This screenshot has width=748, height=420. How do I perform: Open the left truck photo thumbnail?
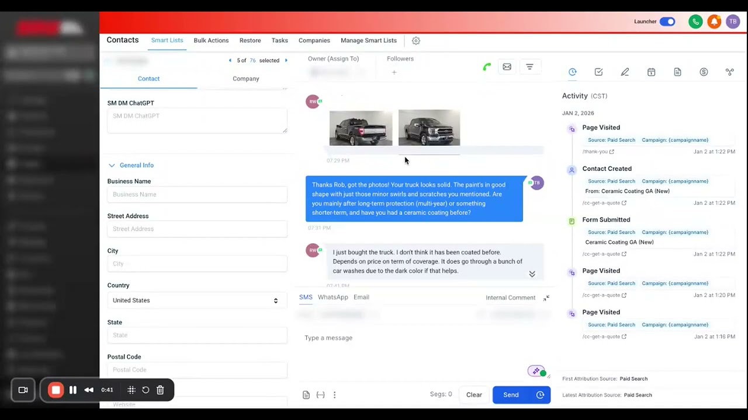(361, 128)
